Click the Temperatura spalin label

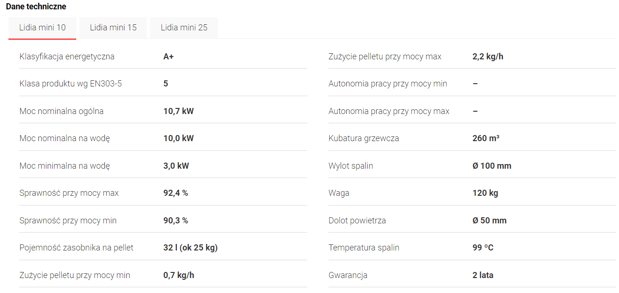(x=364, y=248)
